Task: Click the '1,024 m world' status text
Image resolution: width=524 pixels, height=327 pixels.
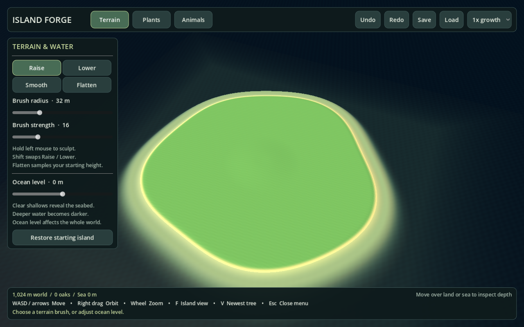Action: [29, 294]
